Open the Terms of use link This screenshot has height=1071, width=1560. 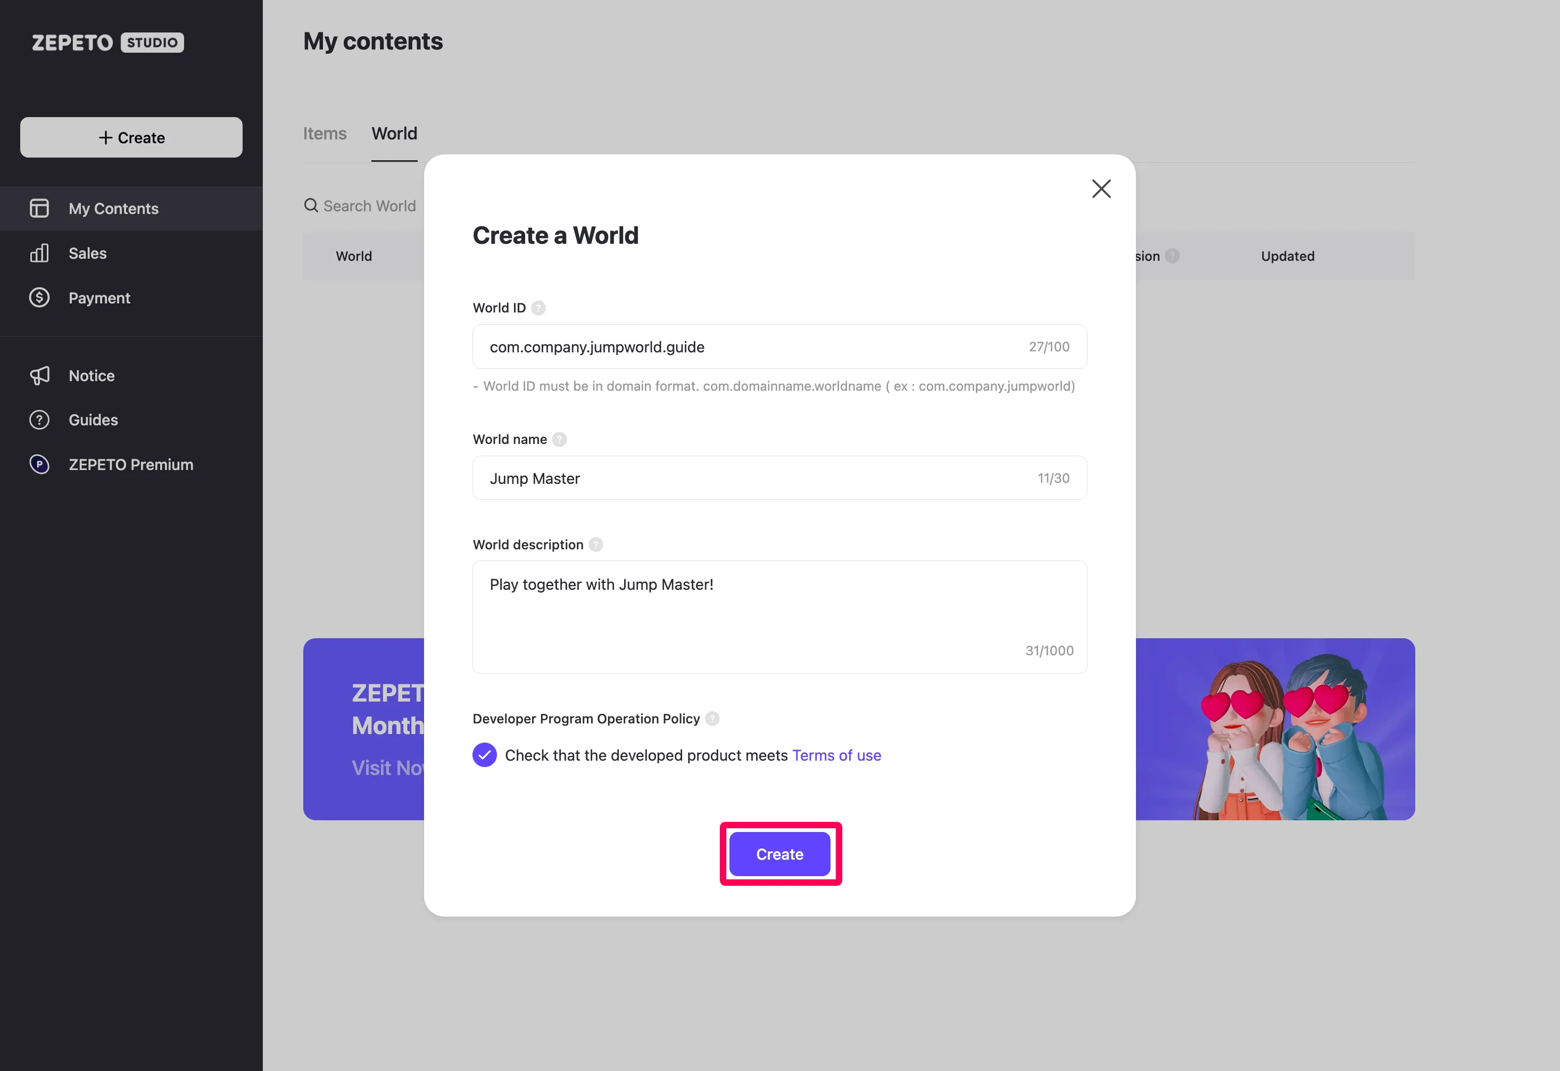pos(836,755)
